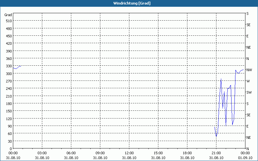Select the "SW" compass label
258x161 pixels.
coord(249,92)
